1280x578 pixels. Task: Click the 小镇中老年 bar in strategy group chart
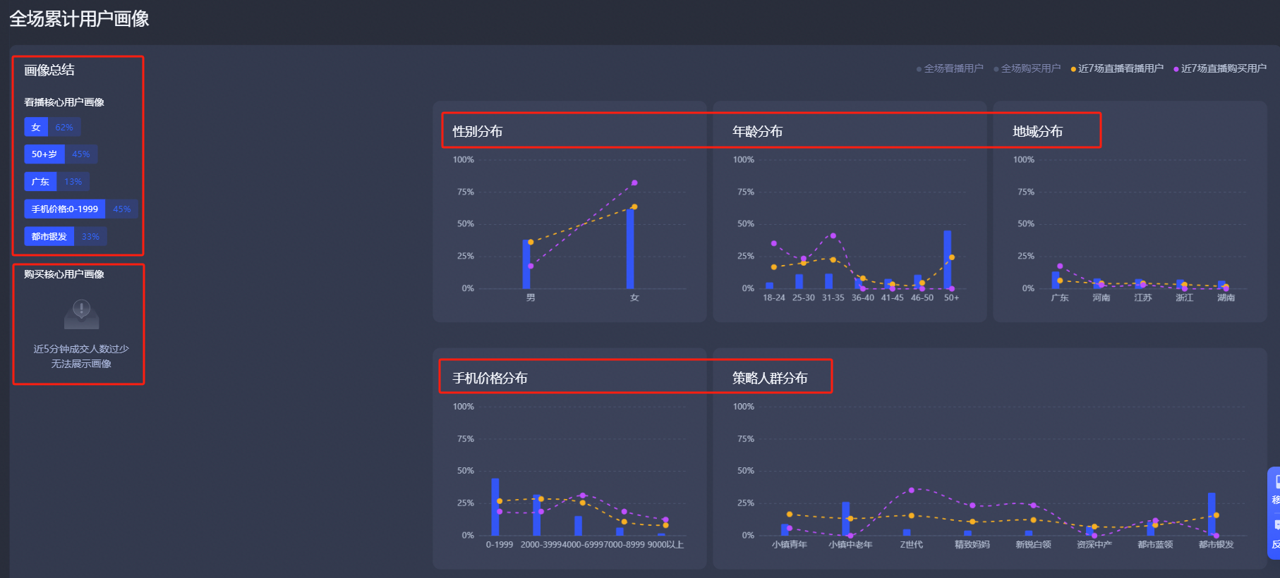tap(846, 519)
